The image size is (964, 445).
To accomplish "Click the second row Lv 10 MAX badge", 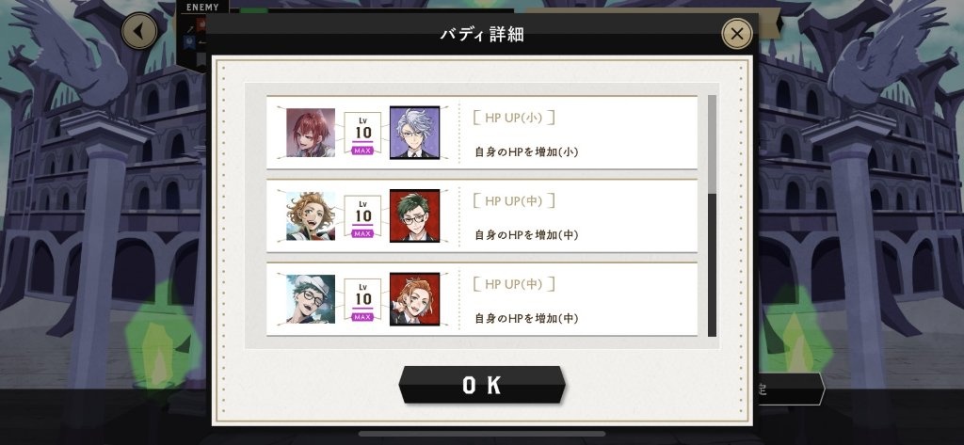I will click(x=362, y=216).
